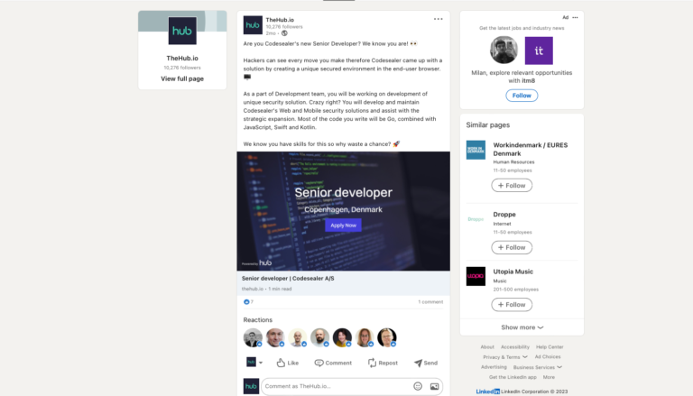This screenshot has height=396, width=693.
Task: Open Senior developer | Codesealer A/S link title
Action: (288, 279)
